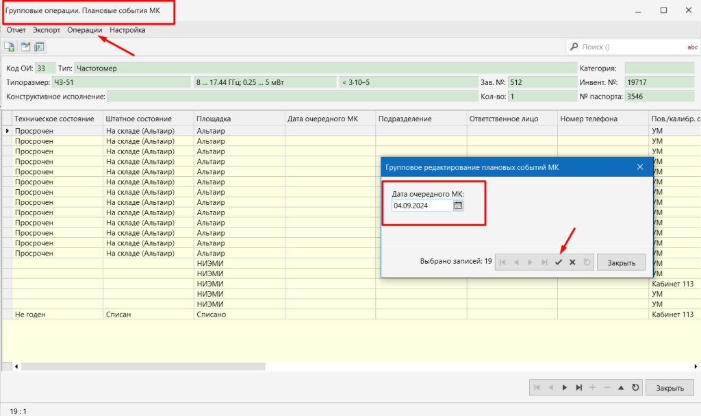Apply changes with the checkmark in dialog
Viewport: 701px width, 416px height.
click(559, 262)
